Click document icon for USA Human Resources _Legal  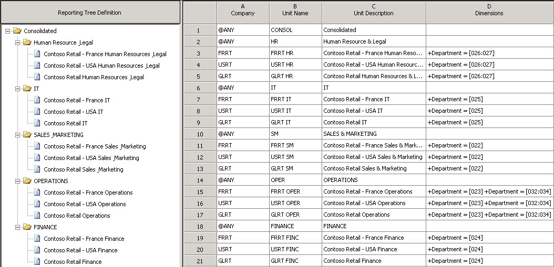[37, 65]
